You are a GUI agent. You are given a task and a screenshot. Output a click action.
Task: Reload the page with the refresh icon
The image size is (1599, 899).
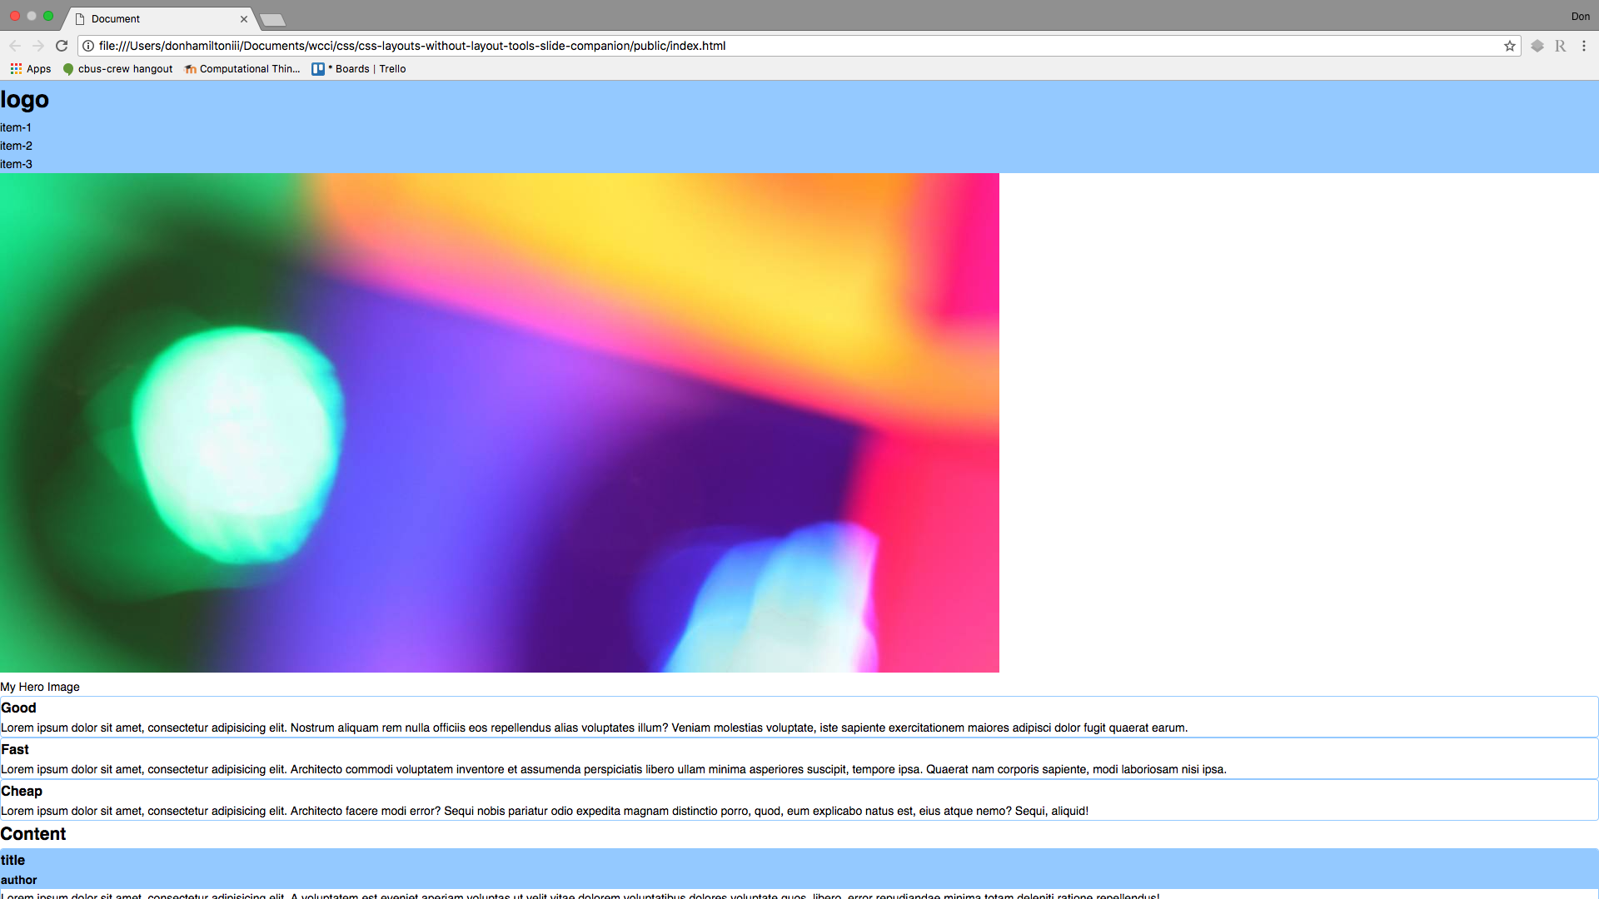coord(62,46)
